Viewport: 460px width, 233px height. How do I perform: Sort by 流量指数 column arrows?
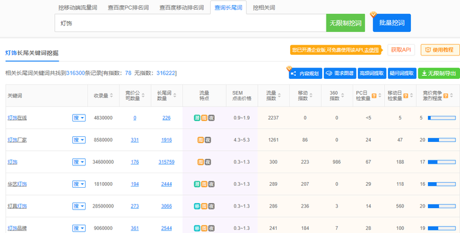click(x=279, y=95)
